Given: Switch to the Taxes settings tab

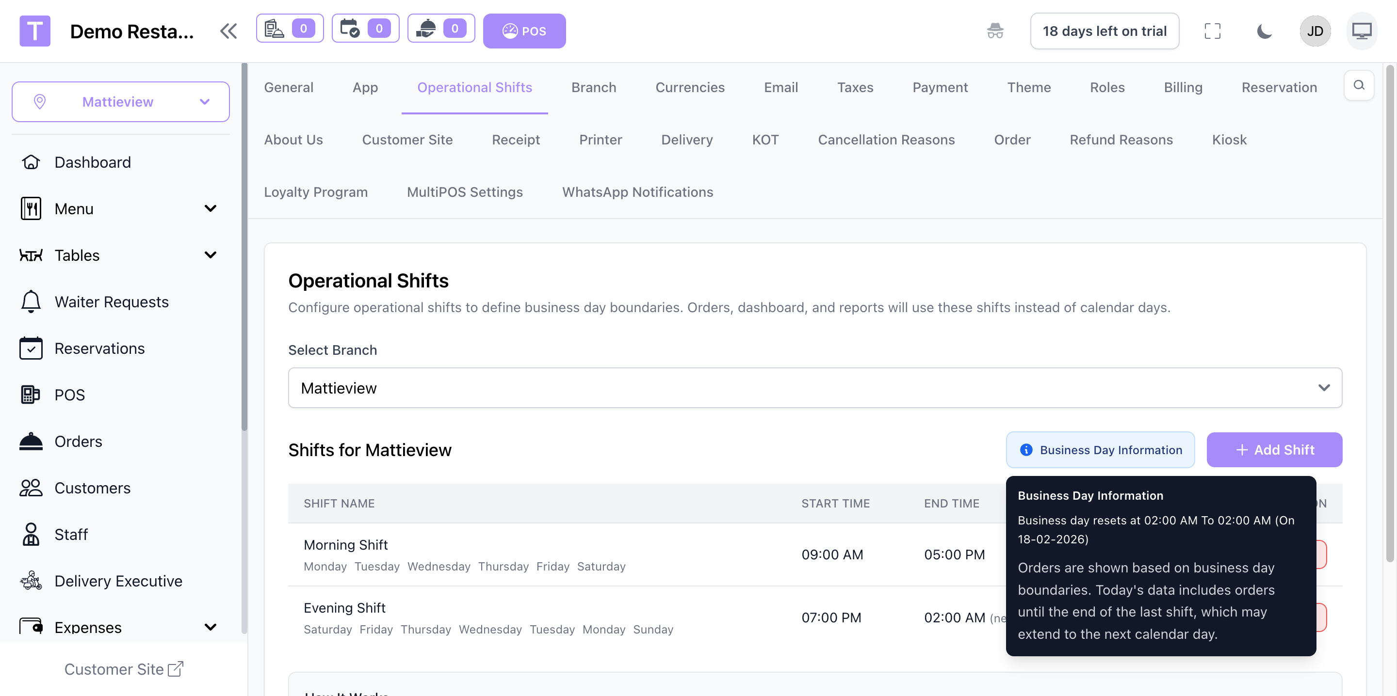Looking at the screenshot, I should (855, 87).
